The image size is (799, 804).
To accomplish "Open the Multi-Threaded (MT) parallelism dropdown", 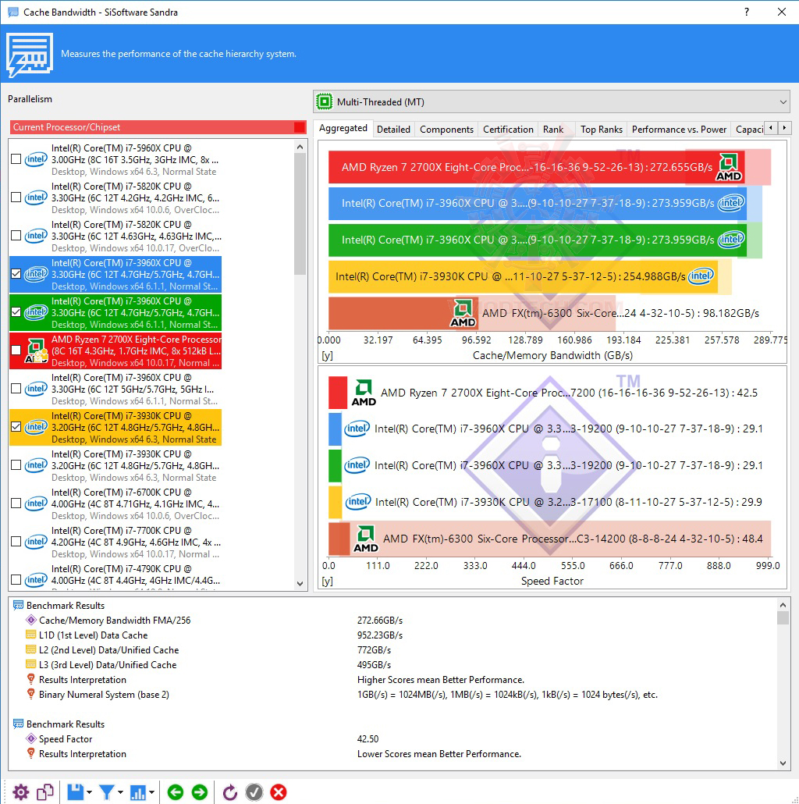I will [x=552, y=101].
